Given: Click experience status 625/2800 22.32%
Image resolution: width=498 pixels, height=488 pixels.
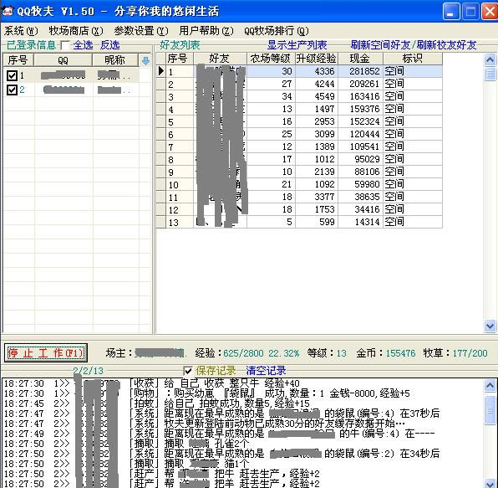Looking at the screenshot, I should 261,353.
